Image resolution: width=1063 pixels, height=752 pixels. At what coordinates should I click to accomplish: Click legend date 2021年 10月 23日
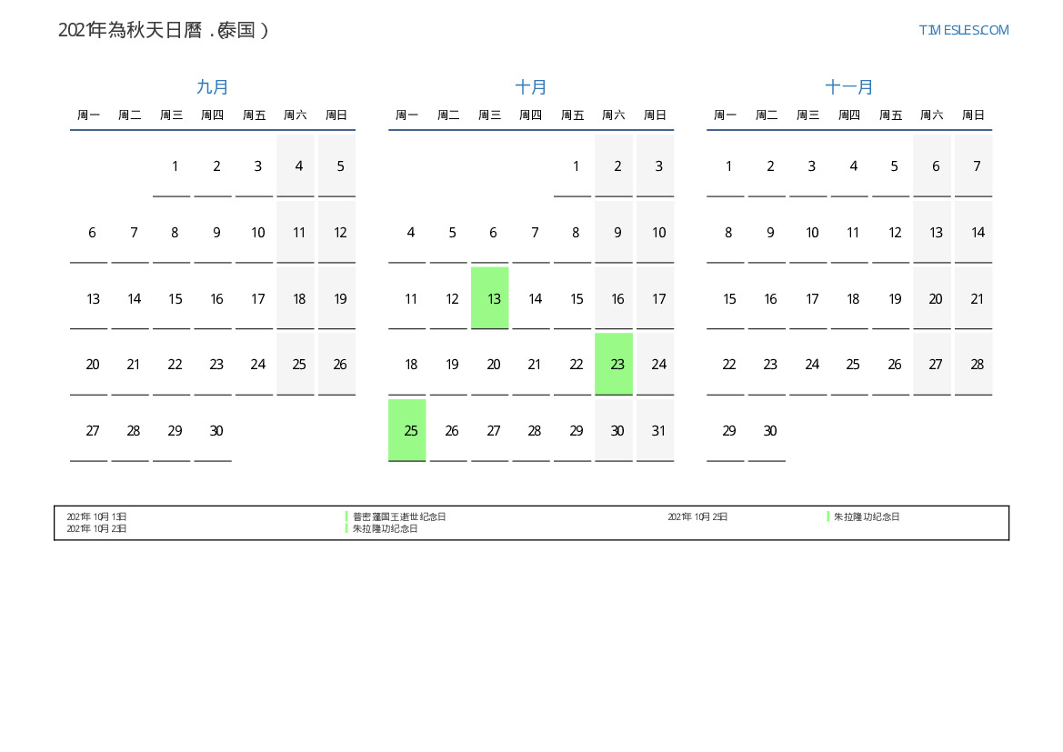click(x=96, y=528)
